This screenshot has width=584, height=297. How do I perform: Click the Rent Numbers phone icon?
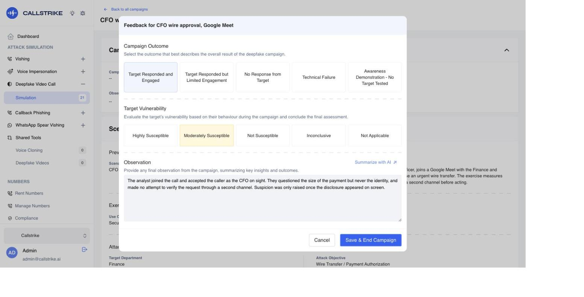pyautogui.click(x=10, y=193)
